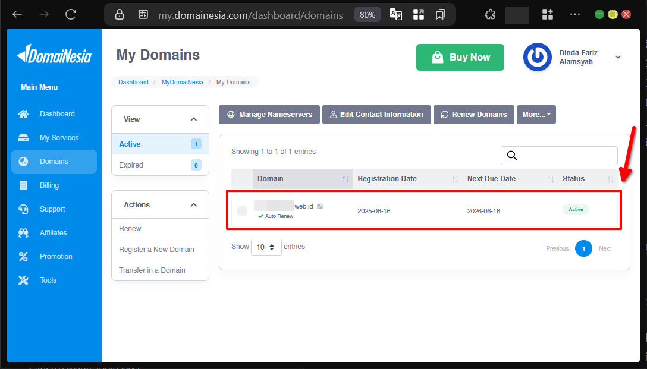This screenshot has width=647, height=369.
Task: Expand the entries-per-page selector showing 10
Action: (266, 247)
